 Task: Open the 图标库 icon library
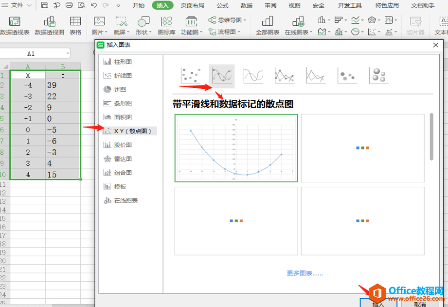tap(166, 26)
